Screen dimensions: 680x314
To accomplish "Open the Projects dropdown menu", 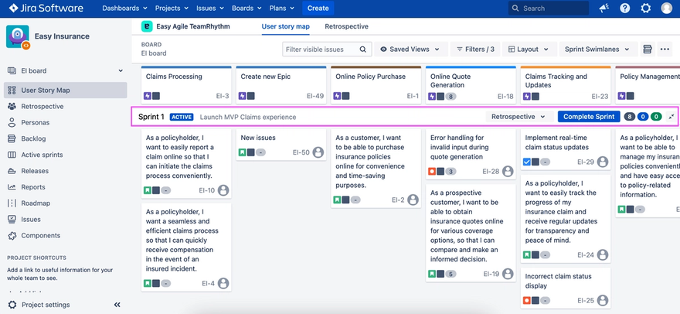I will pyautogui.click(x=172, y=9).
